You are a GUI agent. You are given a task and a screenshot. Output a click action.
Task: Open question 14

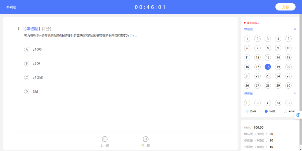tap(278, 57)
